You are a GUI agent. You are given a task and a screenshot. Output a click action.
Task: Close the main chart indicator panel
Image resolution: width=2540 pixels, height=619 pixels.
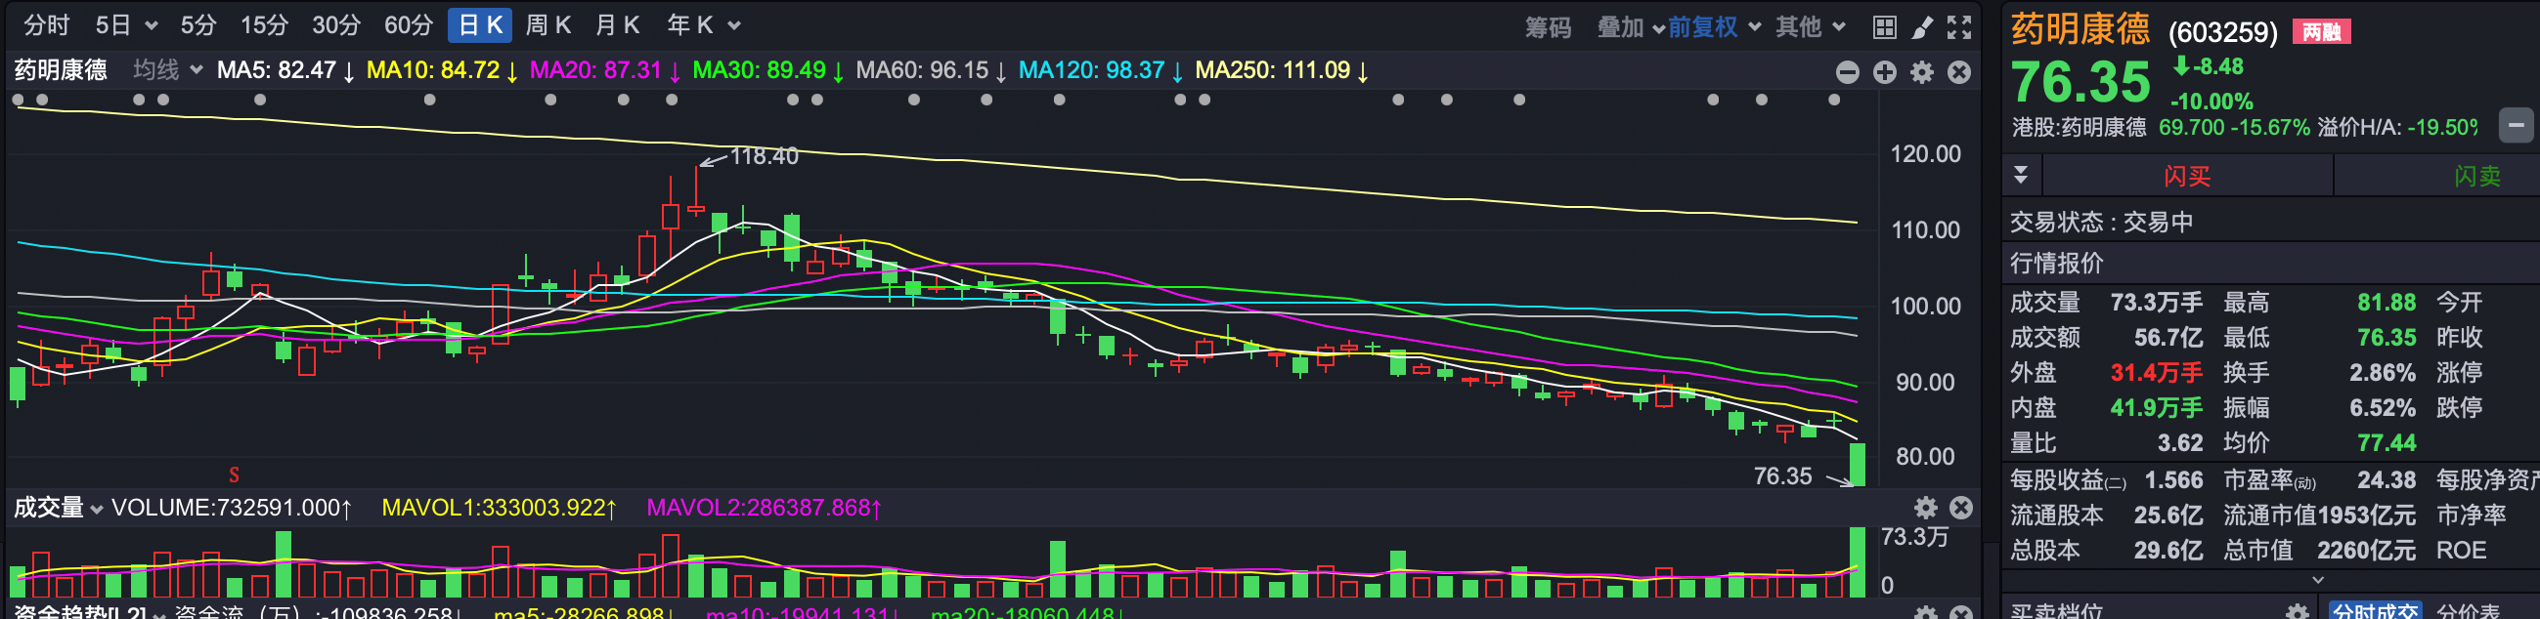[1959, 72]
